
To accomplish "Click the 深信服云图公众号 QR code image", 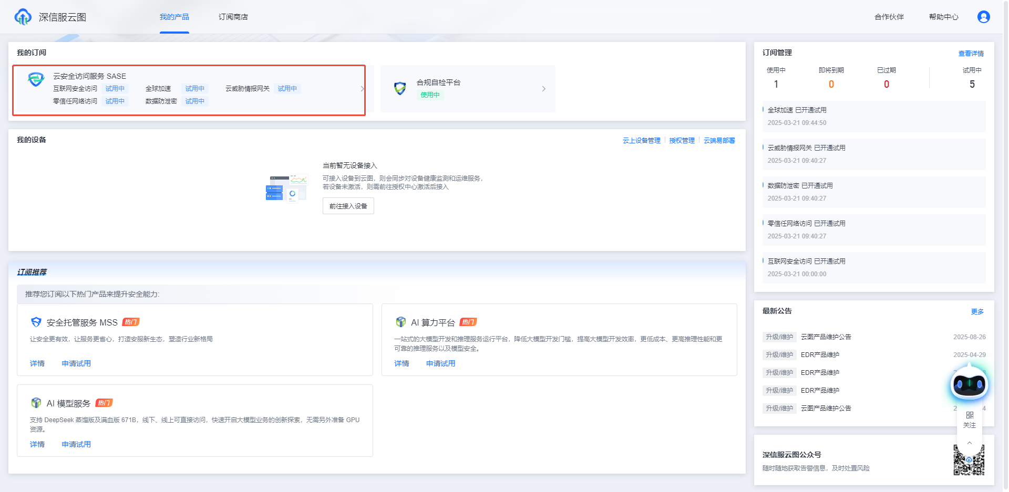I will pos(969,460).
